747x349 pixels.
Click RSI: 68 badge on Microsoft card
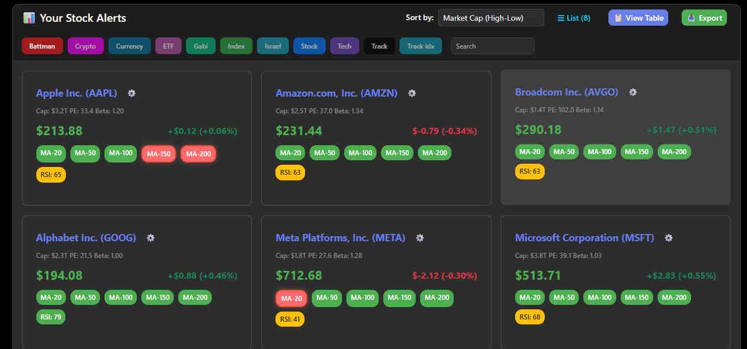click(x=530, y=317)
